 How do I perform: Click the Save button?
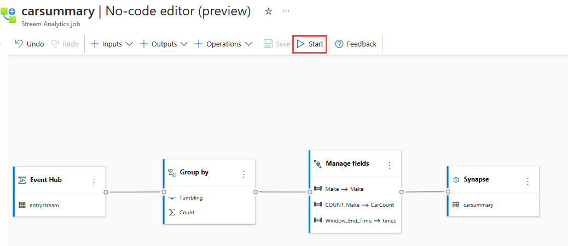point(277,44)
